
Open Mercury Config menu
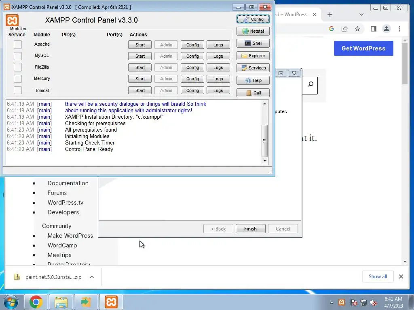192,79
